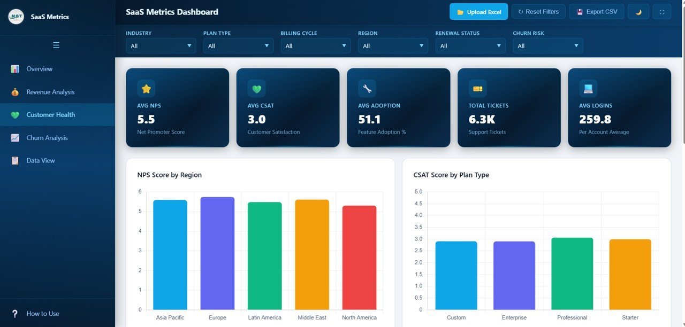Image resolution: width=685 pixels, height=327 pixels.
Task: Collapse the sidebar with the hamburger icon
Action: tap(57, 45)
